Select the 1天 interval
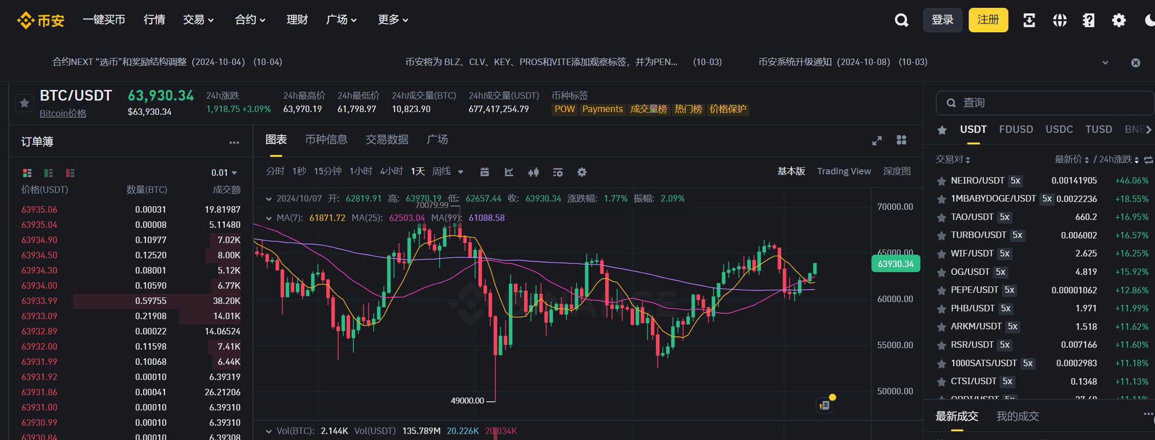The height and width of the screenshot is (440, 1155). click(418, 171)
